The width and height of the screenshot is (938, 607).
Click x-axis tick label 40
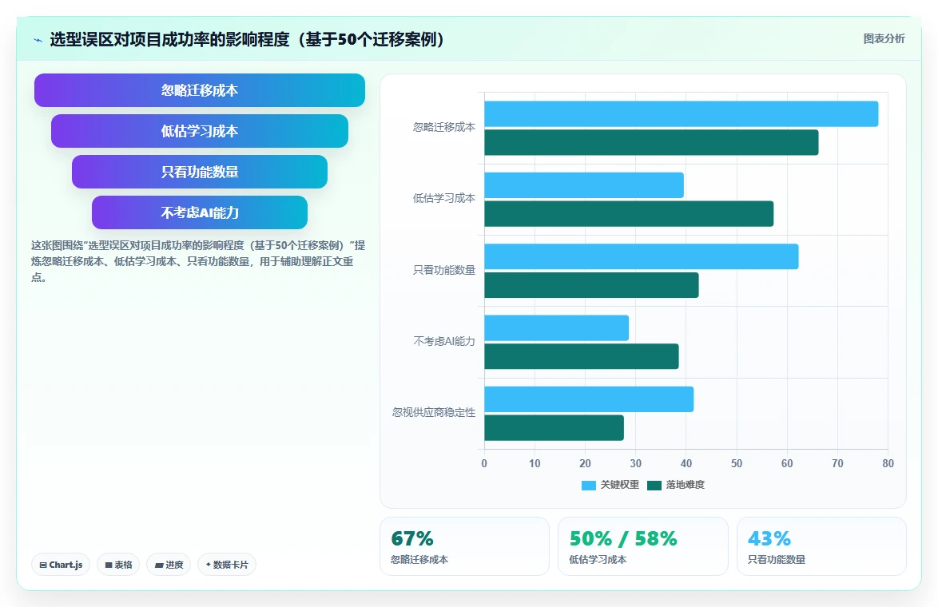686,463
